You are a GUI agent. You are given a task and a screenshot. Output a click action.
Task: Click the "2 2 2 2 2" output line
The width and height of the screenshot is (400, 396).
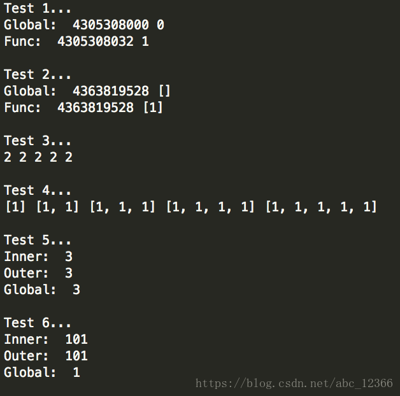(x=38, y=157)
